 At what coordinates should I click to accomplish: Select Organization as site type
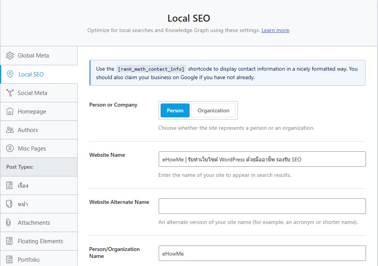point(214,110)
